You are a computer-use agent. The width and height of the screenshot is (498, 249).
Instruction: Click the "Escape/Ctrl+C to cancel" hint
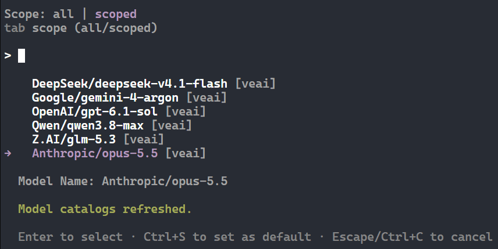point(412,237)
